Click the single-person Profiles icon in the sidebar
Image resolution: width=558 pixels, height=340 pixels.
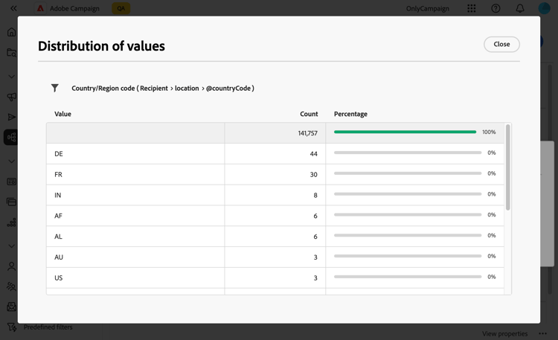point(11,266)
